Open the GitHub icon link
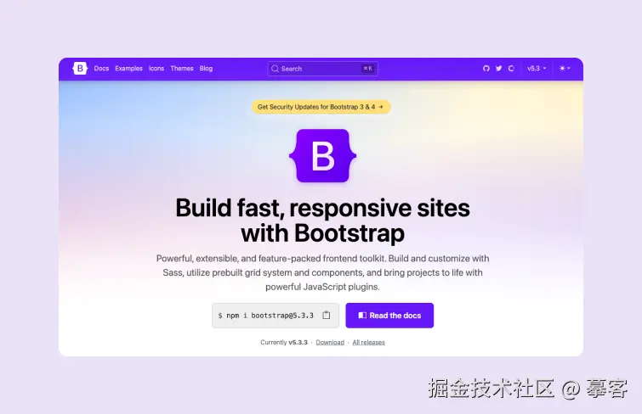 coord(486,68)
